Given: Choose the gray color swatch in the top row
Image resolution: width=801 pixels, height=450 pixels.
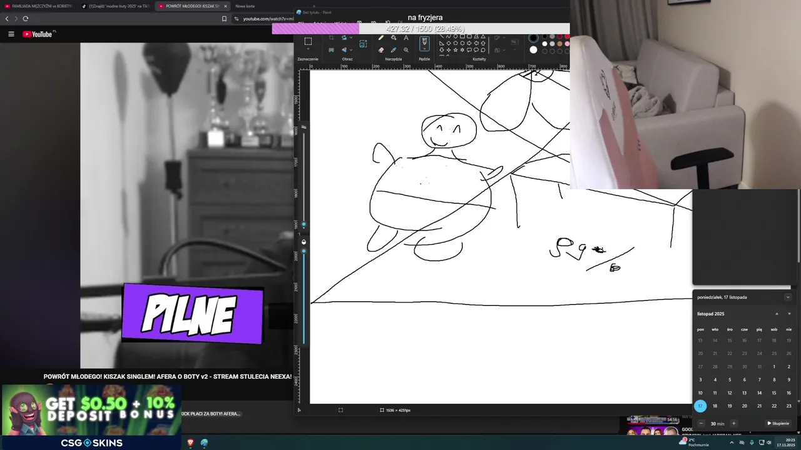Looking at the screenshot, I should pyautogui.click(x=552, y=36).
